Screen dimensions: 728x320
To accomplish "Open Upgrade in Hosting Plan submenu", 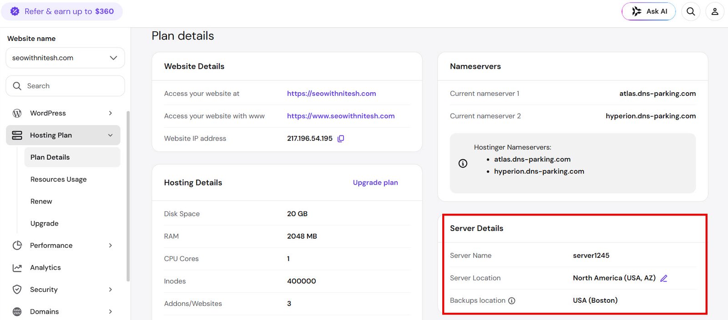I will click(45, 224).
